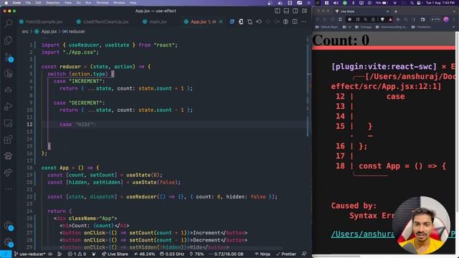Open the Apple menu
Viewport: 459px width, 258px height.
(6, 3)
